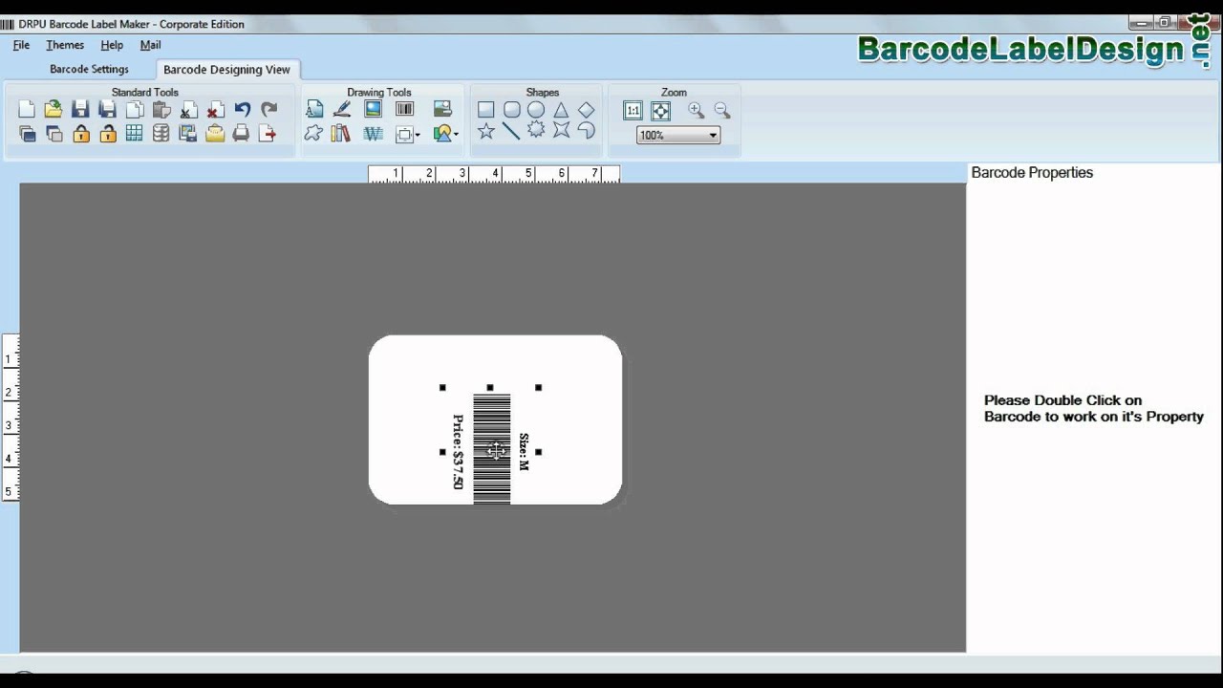Viewport: 1223px width, 688px height.
Task: Click the image library icon in Drawing Tools
Action: coord(441,109)
